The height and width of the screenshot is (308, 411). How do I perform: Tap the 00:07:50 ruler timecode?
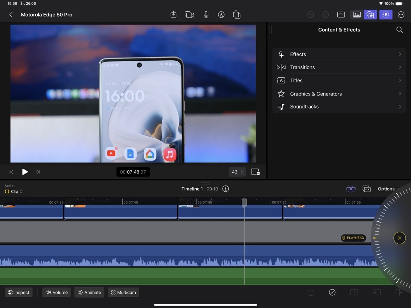click(279, 202)
